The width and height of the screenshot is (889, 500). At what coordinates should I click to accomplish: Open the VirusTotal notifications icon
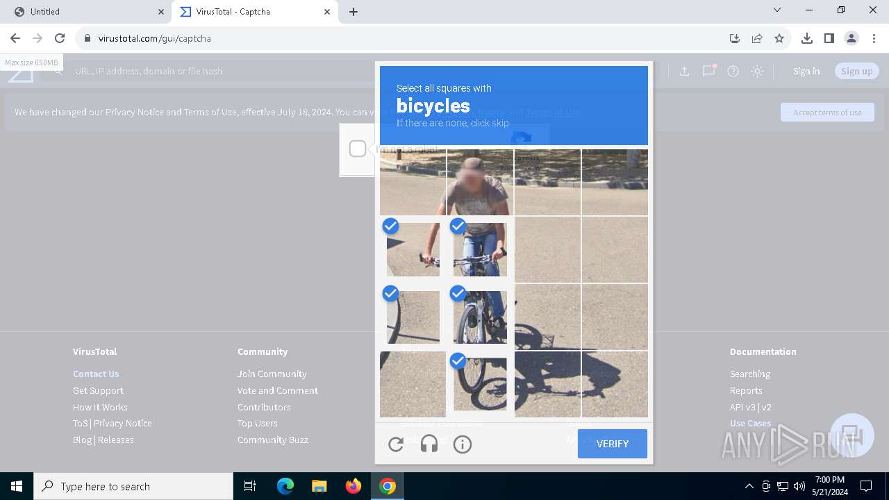click(708, 71)
